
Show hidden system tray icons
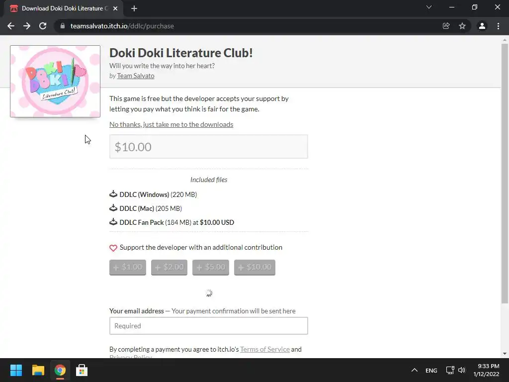point(415,370)
